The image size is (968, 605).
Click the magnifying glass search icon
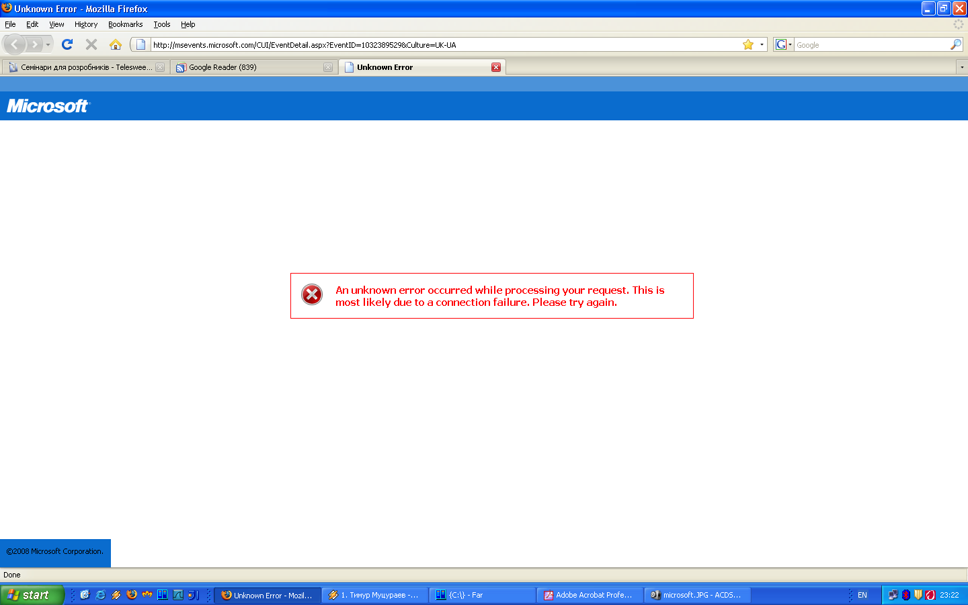coord(955,45)
